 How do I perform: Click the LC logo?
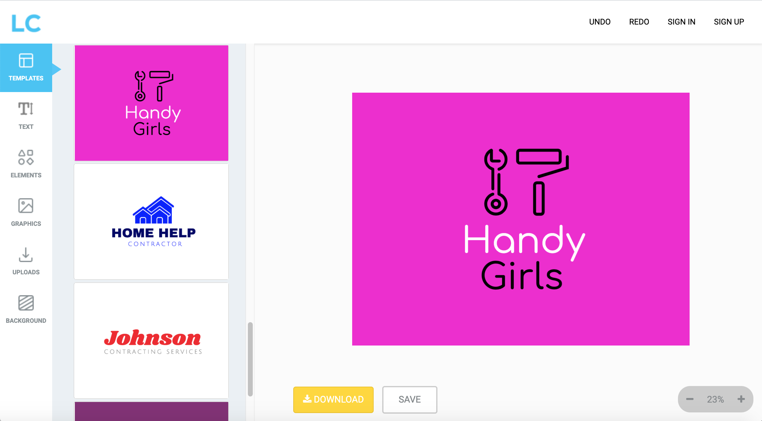26,23
